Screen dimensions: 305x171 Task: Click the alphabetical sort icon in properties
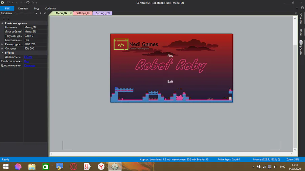7,19
